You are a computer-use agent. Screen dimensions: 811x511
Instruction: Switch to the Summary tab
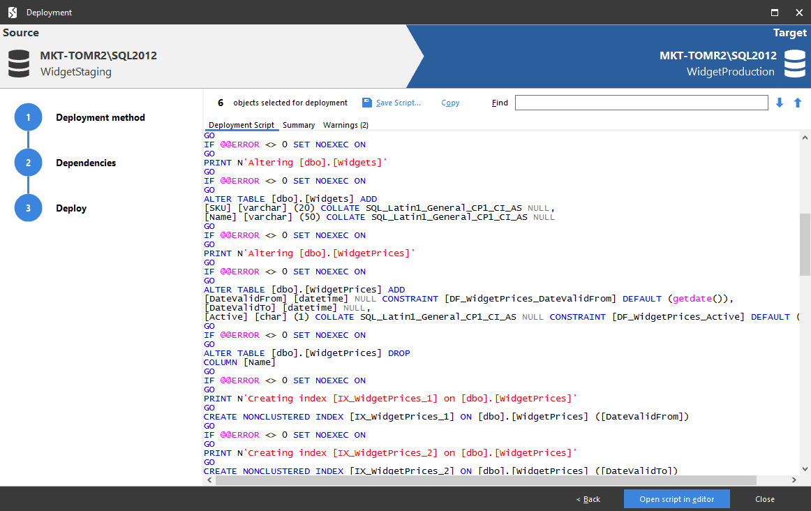(x=299, y=125)
